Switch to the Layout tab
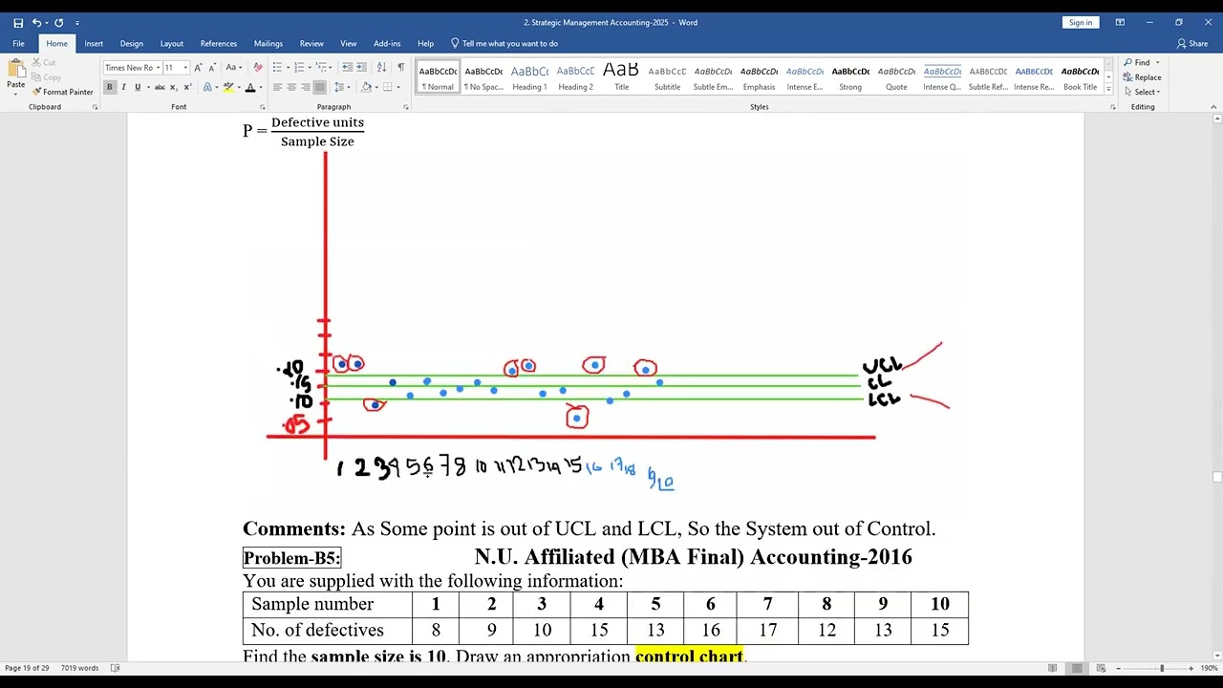Screen dimensions: 1223x688 point(172,43)
